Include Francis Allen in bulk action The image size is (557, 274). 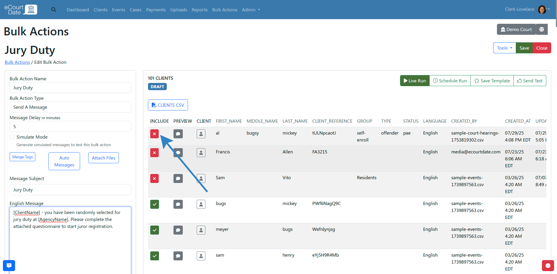[154, 153]
